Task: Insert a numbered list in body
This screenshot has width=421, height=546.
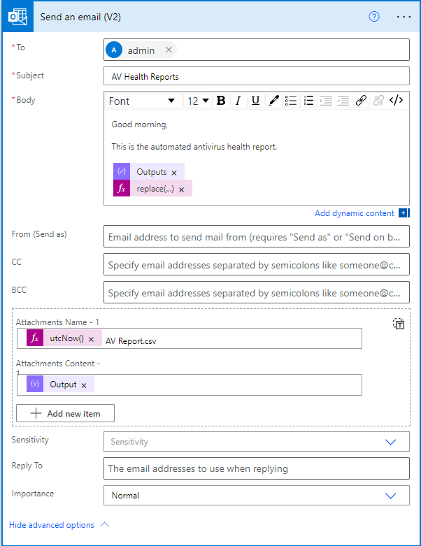Action: 308,101
